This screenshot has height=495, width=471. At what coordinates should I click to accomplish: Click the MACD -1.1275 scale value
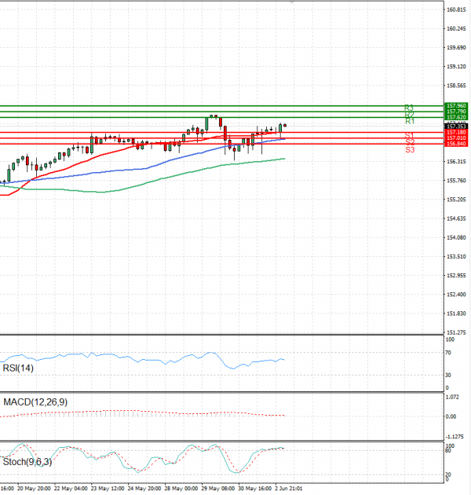[x=455, y=437]
